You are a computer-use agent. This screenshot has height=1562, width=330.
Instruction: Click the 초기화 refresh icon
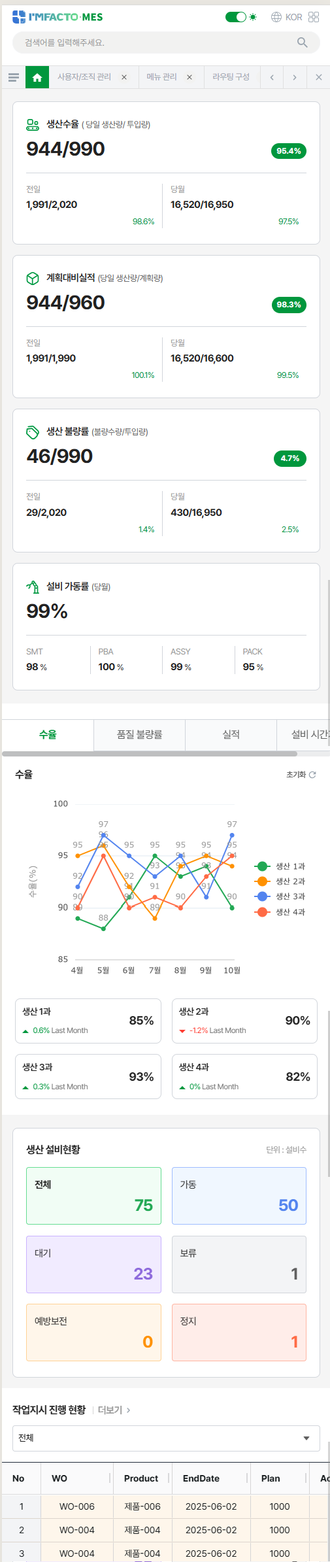tap(312, 775)
